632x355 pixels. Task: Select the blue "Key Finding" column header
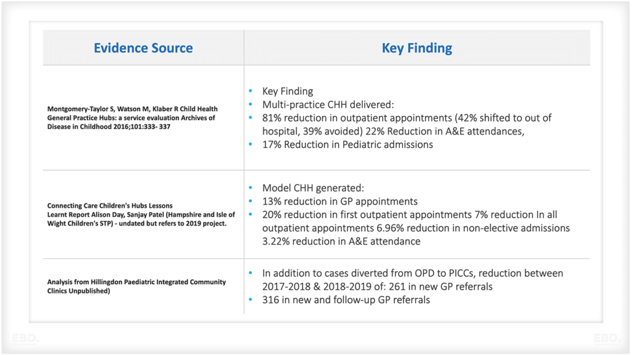tap(417, 48)
